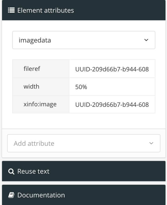Viewport: 167px width, 205px height.
Task: Expand the Add attribute dropdown chevron
Action: pos(151,143)
